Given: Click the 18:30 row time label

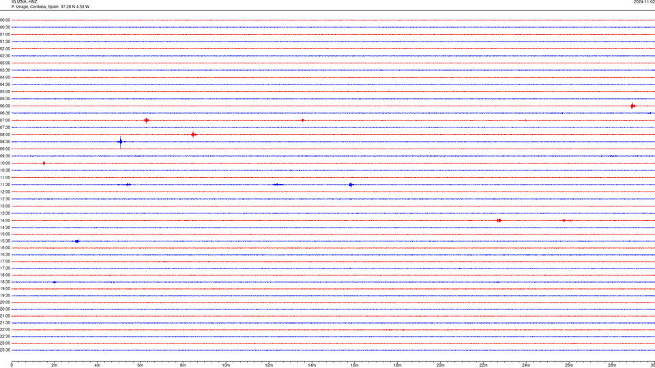Looking at the screenshot, I should click(5, 281).
